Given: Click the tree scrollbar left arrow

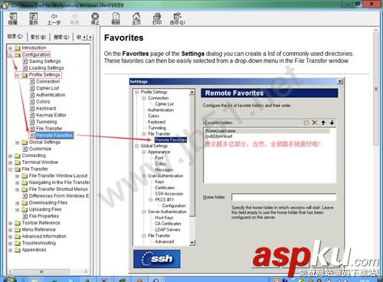Looking at the screenshot, I should [x=10, y=271].
